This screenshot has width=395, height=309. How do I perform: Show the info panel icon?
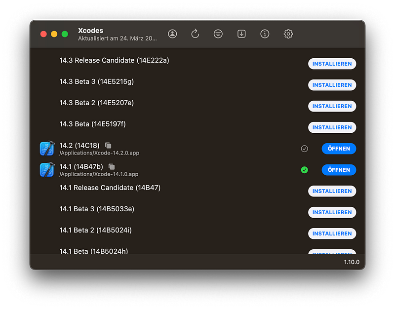pos(265,34)
